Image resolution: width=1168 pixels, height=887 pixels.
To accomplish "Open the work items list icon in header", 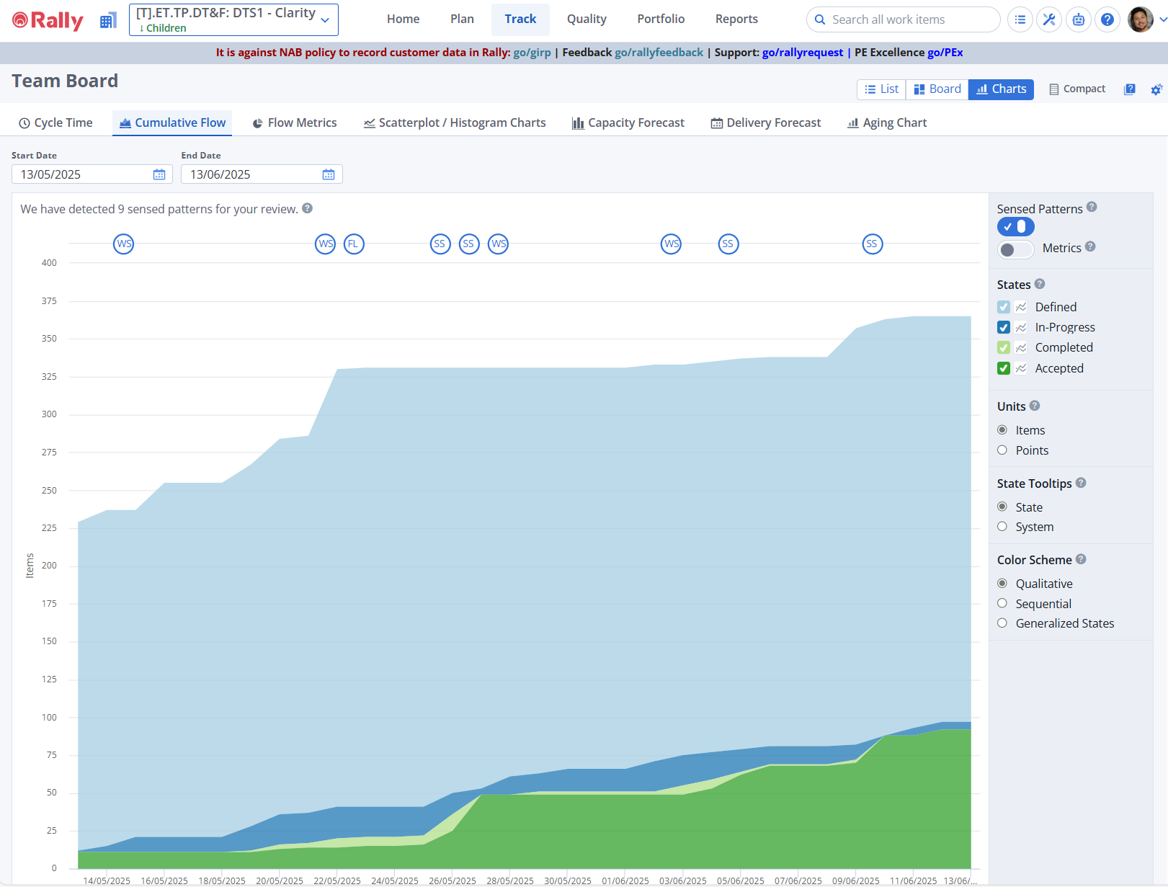I will [x=1020, y=20].
